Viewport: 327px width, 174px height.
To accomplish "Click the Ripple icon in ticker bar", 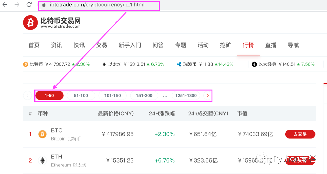I will click(179, 64).
